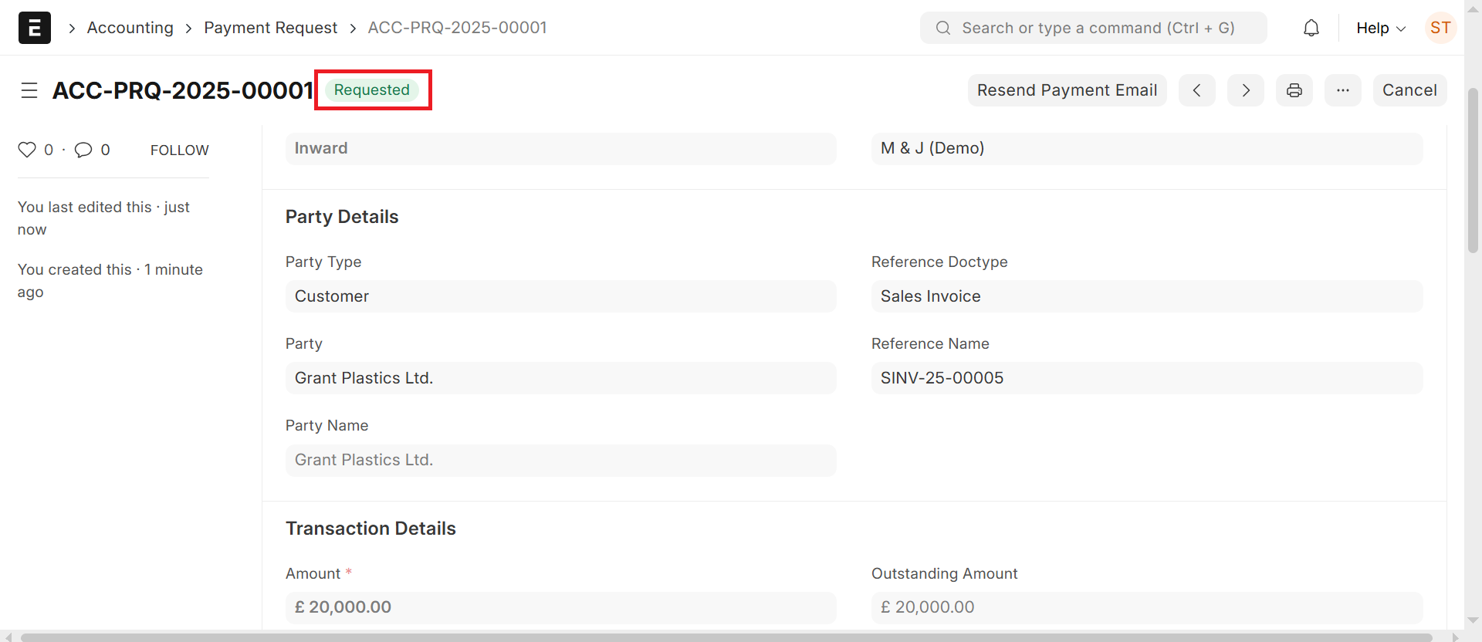Click the Amount field showing £ 20,000.00

coord(560,607)
